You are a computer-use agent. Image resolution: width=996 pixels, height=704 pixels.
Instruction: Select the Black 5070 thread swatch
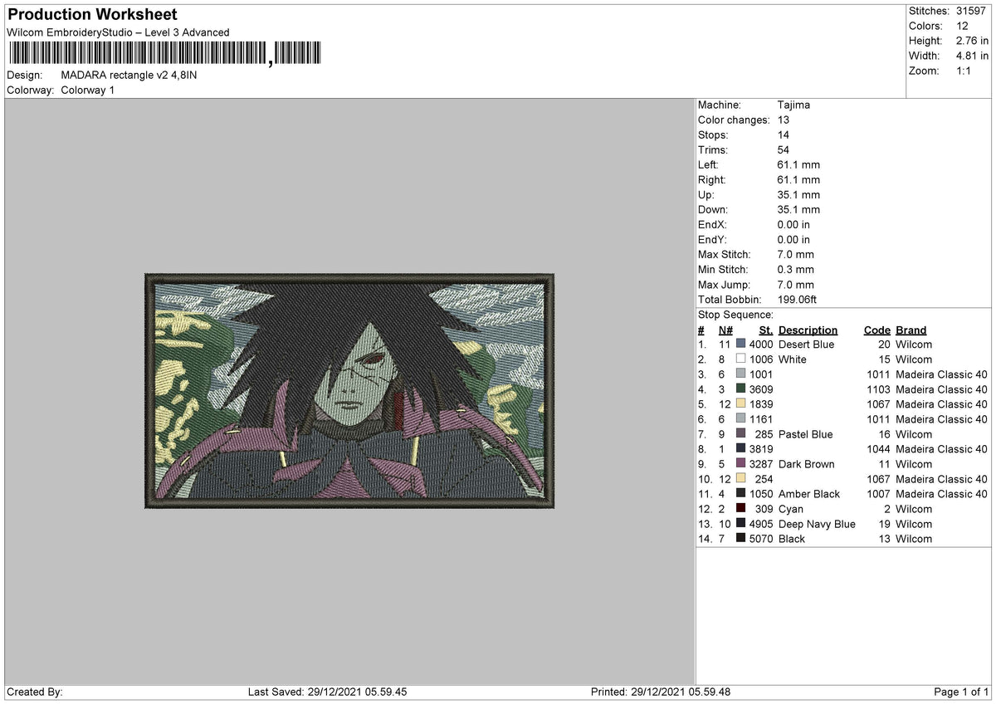click(x=740, y=539)
